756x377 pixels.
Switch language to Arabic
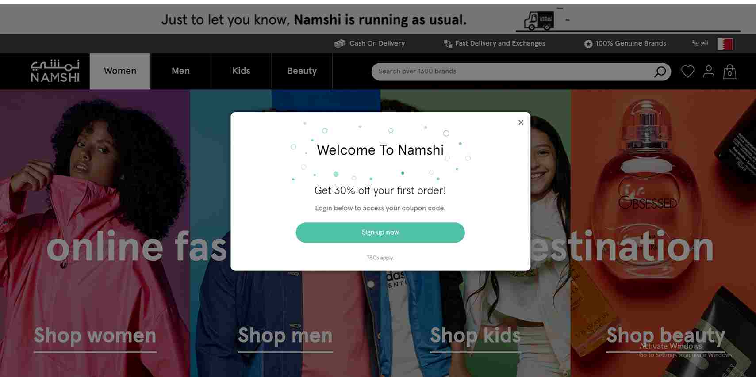pyautogui.click(x=700, y=43)
